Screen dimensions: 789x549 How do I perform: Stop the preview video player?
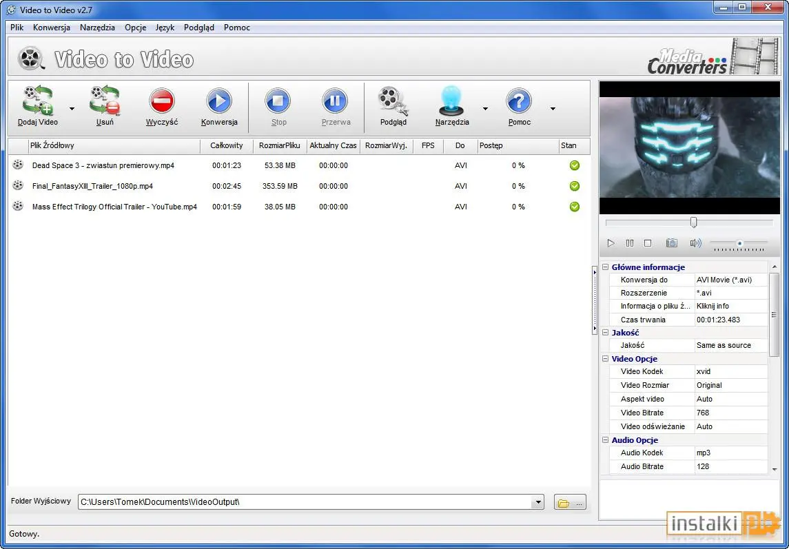click(x=648, y=243)
